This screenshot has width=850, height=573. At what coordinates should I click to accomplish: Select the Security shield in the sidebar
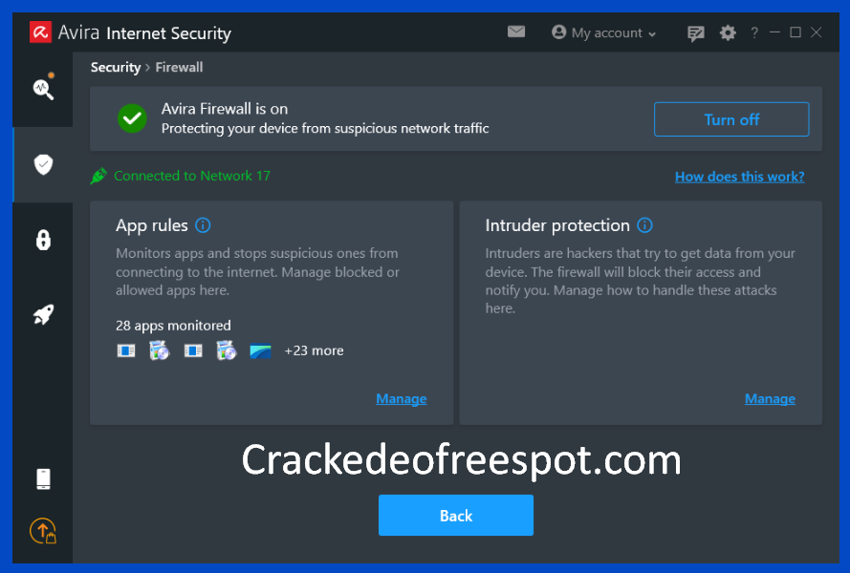pos(43,163)
